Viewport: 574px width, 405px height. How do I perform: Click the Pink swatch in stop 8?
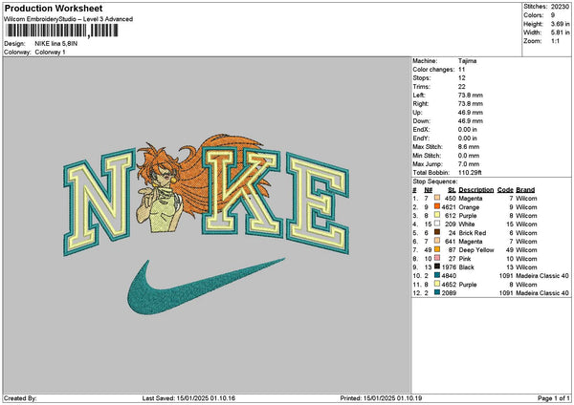(x=437, y=258)
